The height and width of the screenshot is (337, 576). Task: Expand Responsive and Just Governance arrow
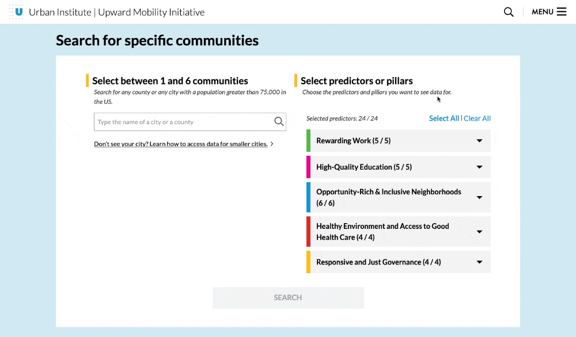point(479,262)
